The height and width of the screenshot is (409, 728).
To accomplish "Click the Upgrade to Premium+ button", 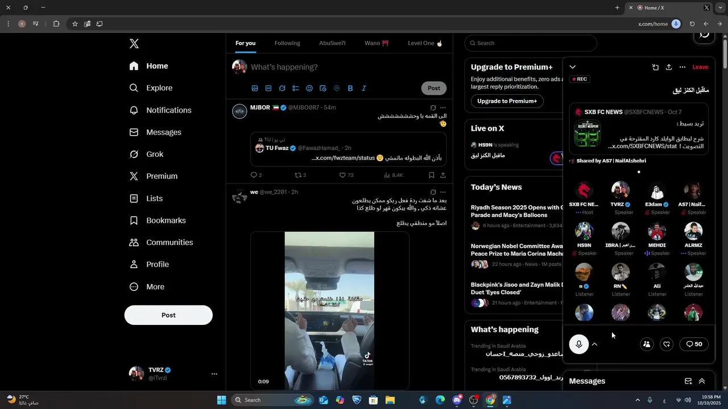I will point(507,101).
